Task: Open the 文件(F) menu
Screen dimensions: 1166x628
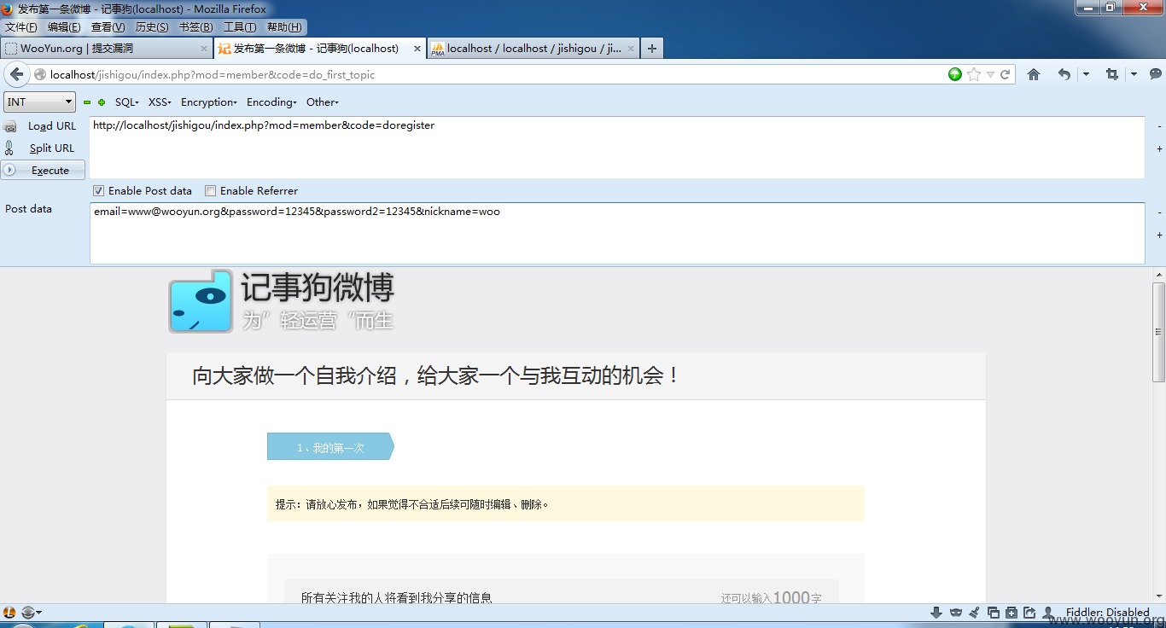Action: pos(21,27)
